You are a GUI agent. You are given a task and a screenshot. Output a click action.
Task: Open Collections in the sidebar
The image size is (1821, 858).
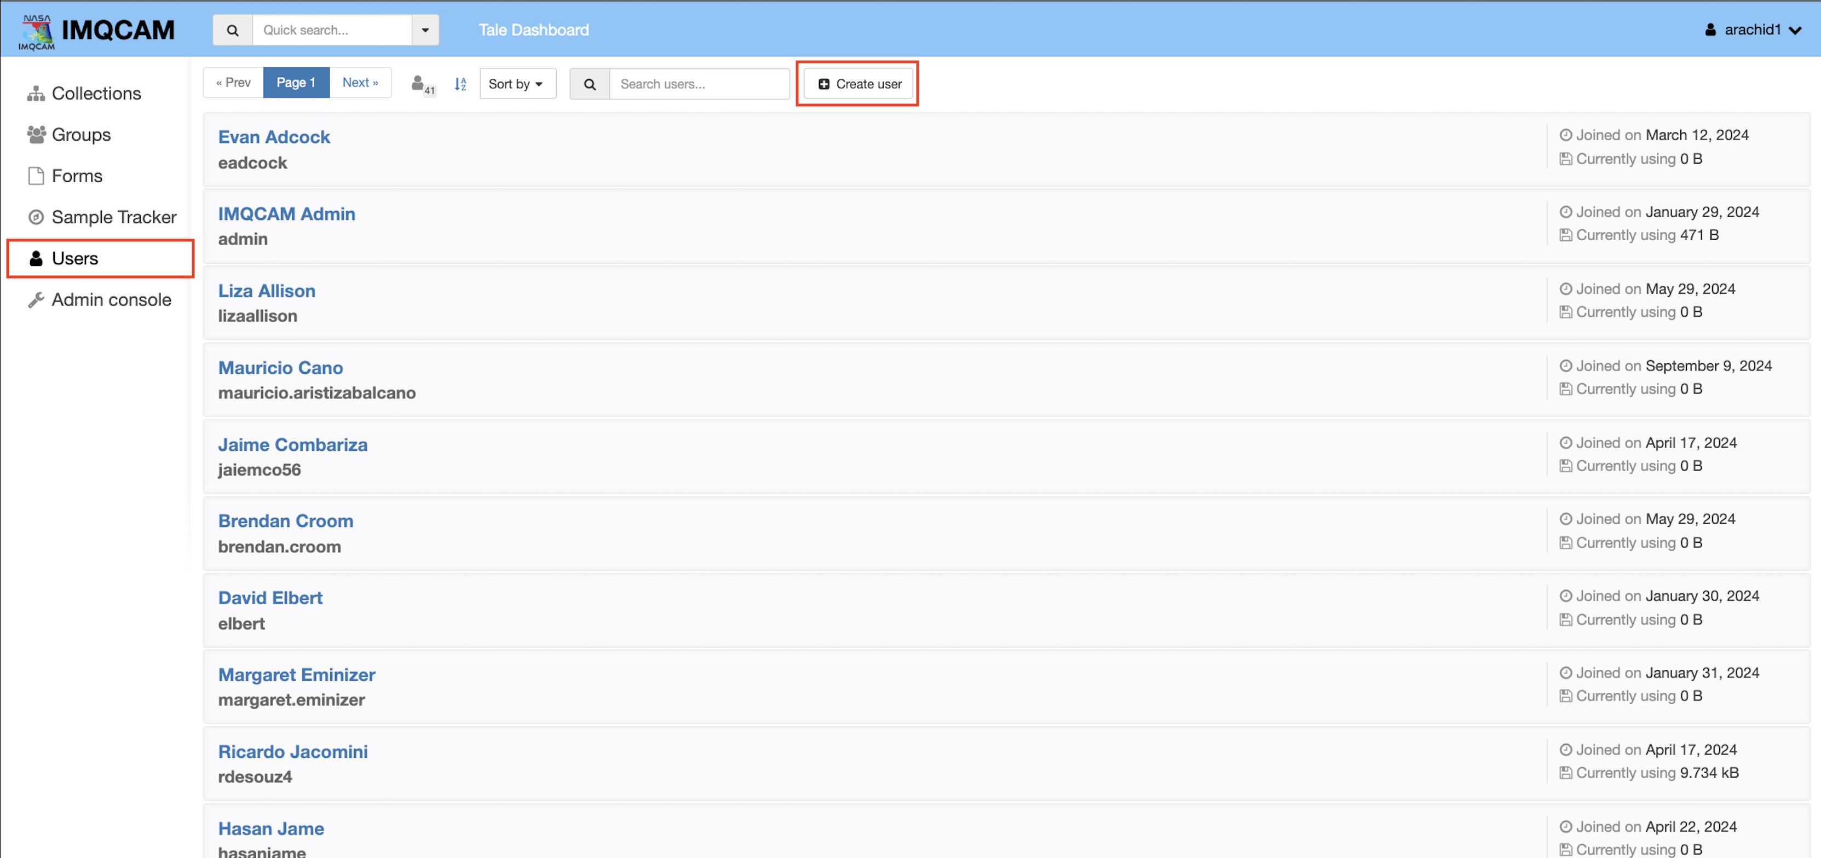96,93
